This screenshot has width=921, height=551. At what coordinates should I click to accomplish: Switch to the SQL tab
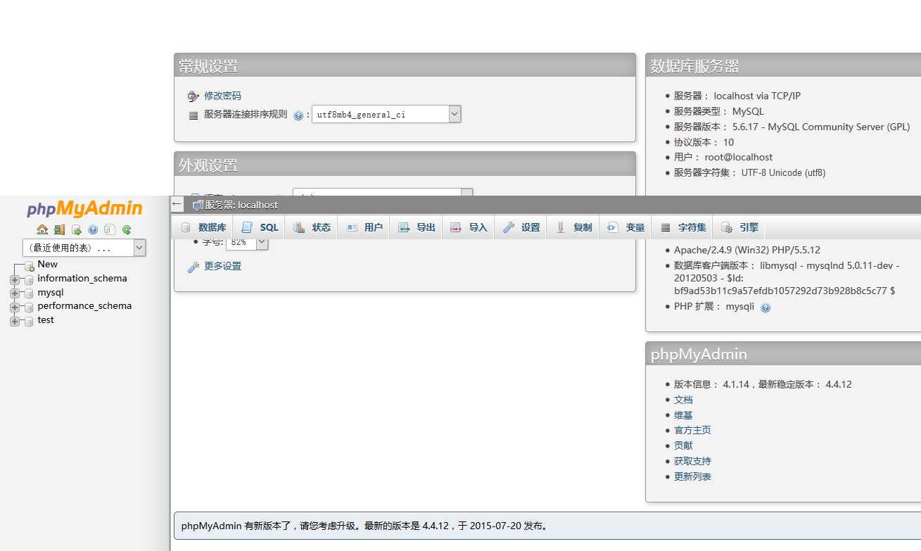pos(260,227)
